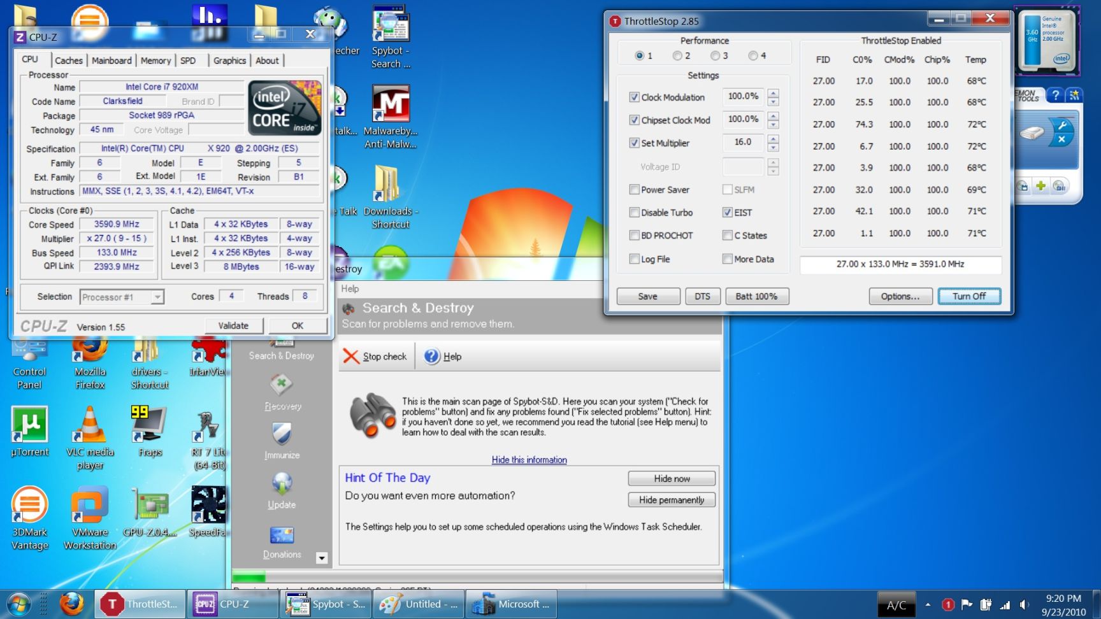This screenshot has width=1101, height=619.
Task: Switch to Graphics tab in CPU-Z
Action: [x=229, y=60]
